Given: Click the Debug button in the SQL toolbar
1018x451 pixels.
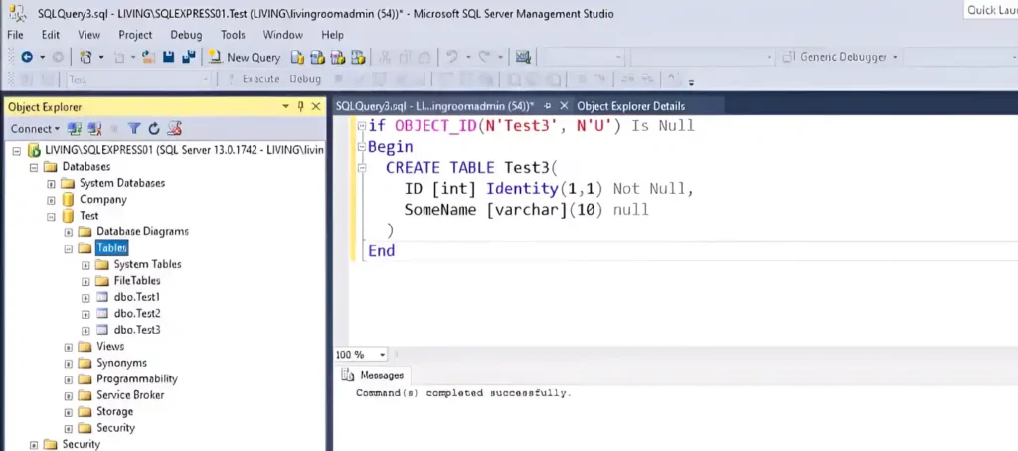Looking at the screenshot, I should (305, 79).
